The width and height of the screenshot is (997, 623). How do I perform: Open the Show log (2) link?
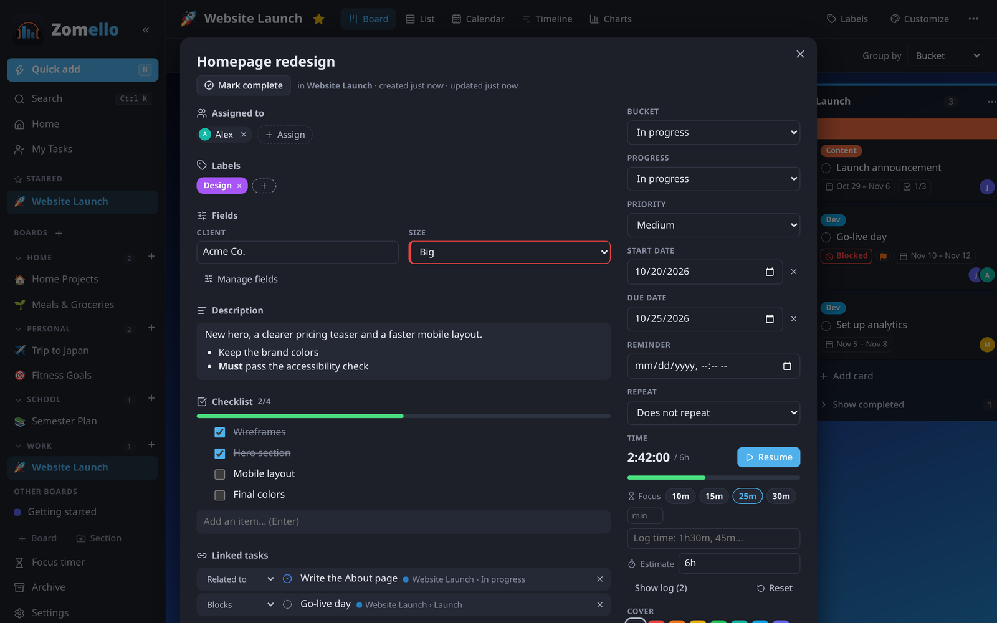(x=661, y=588)
